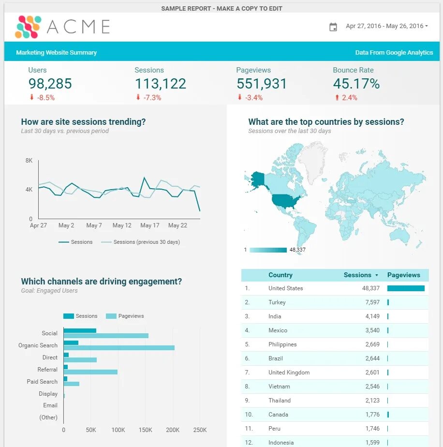
Task: Click the ACME logo
Action: 62,27
